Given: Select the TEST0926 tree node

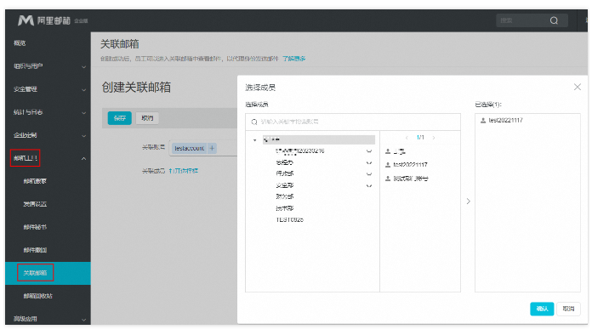Looking at the screenshot, I should click(289, 219).
